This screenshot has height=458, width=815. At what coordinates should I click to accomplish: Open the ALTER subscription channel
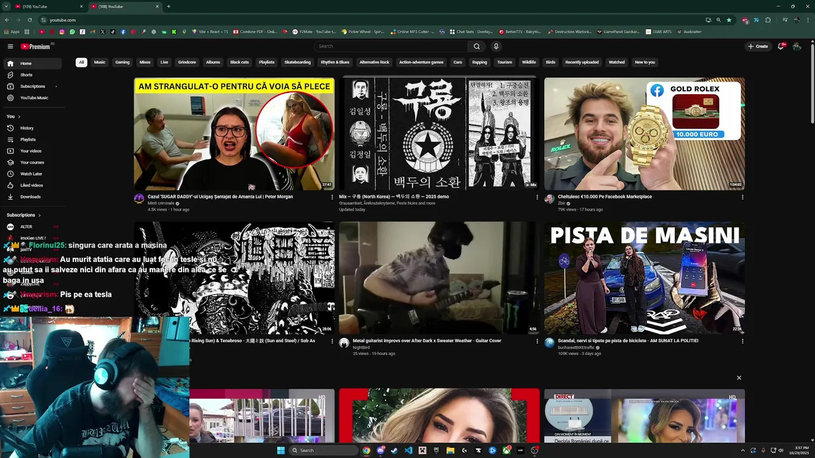(31, 226)
